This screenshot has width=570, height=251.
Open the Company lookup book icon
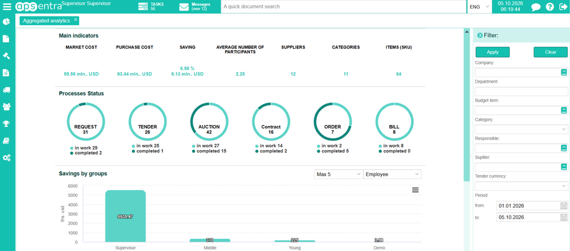(x=564, y=72)
